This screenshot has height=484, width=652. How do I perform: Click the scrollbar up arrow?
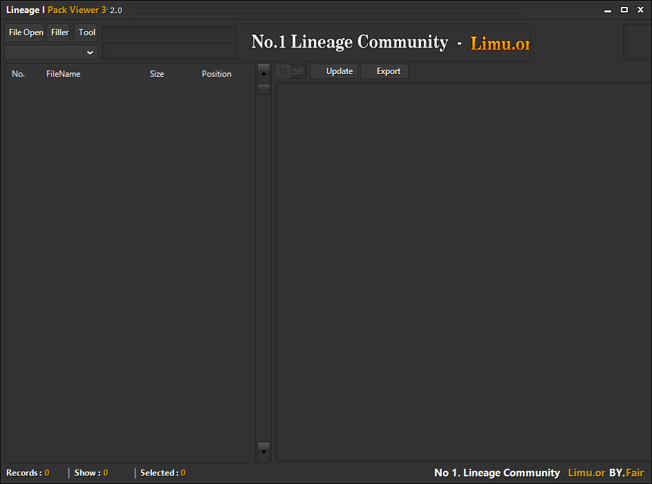(x=263, y=73)
